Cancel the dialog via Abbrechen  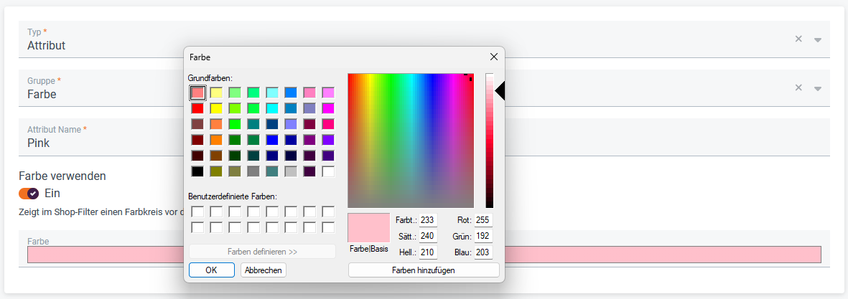[x=264, y=270]
